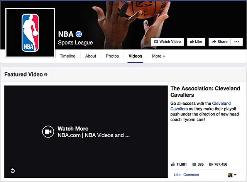Click the blue verified badge next to NBA

coord(79,34)
